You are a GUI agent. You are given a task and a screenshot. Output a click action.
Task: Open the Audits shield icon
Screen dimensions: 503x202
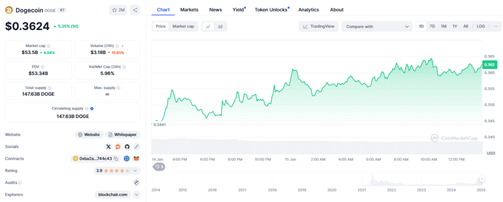[137, 183]
